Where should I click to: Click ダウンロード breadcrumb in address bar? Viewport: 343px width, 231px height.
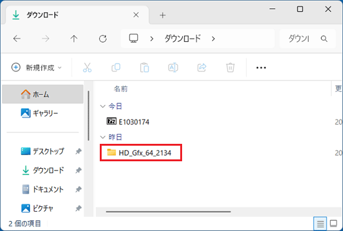pyautogui.click(x=183, y=39)
